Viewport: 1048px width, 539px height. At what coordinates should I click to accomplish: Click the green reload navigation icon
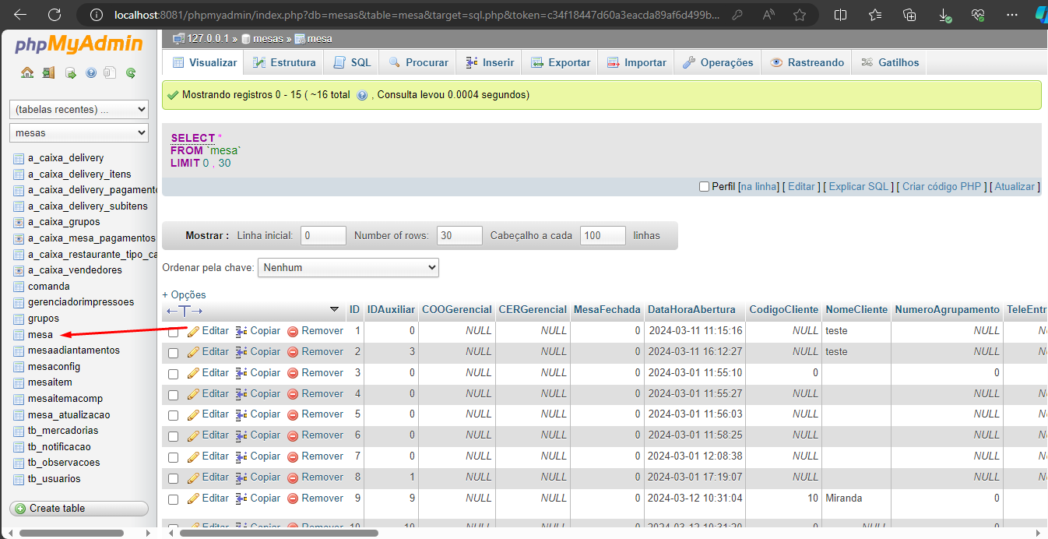[131, 73]
